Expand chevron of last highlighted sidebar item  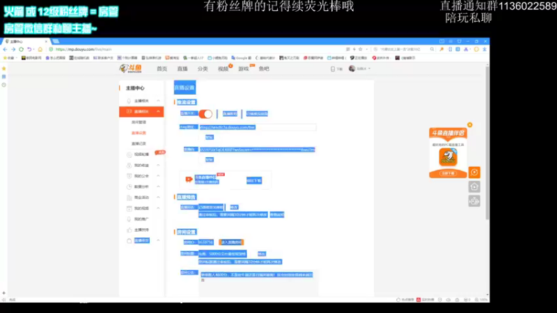tap(158, 241)
